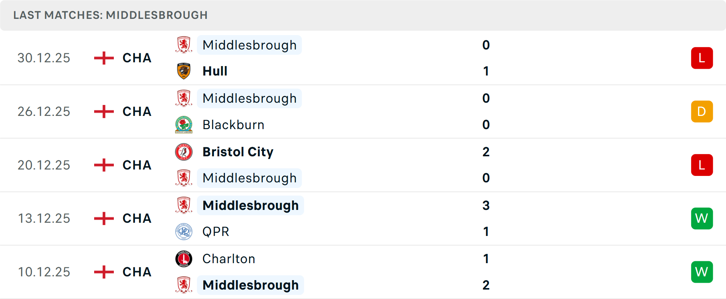Open the Blackburn team link
The width and height of the screenshot is (726, 299).
[233, 125]
